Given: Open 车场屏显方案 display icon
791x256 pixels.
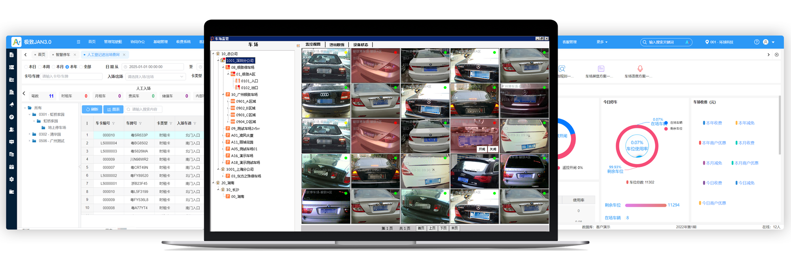Looking at the screenshot, I should tap(601, 69).
